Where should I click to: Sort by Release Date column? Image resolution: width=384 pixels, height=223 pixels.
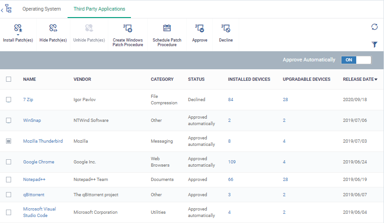click(x=360, y=79)
